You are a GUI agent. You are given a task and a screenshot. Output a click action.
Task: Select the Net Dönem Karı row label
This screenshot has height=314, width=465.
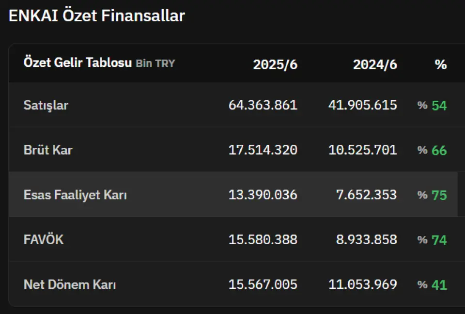point(70,284)
